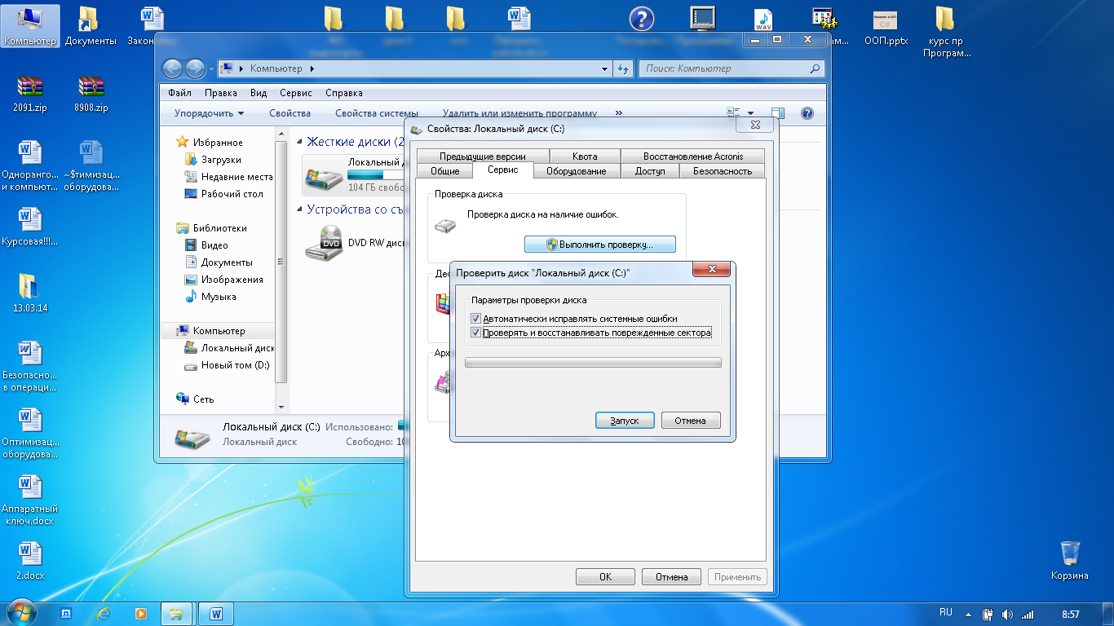Click the Windows Start orb
The width and height of the screenshot is (1114, 626).
22,612
